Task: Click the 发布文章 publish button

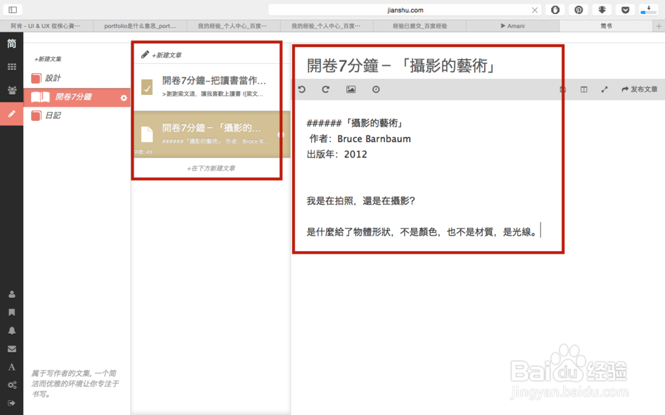Action: point(640,89)
